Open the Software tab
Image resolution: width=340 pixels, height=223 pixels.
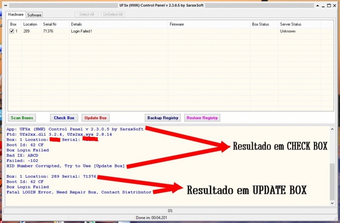[x=34, y=15]
